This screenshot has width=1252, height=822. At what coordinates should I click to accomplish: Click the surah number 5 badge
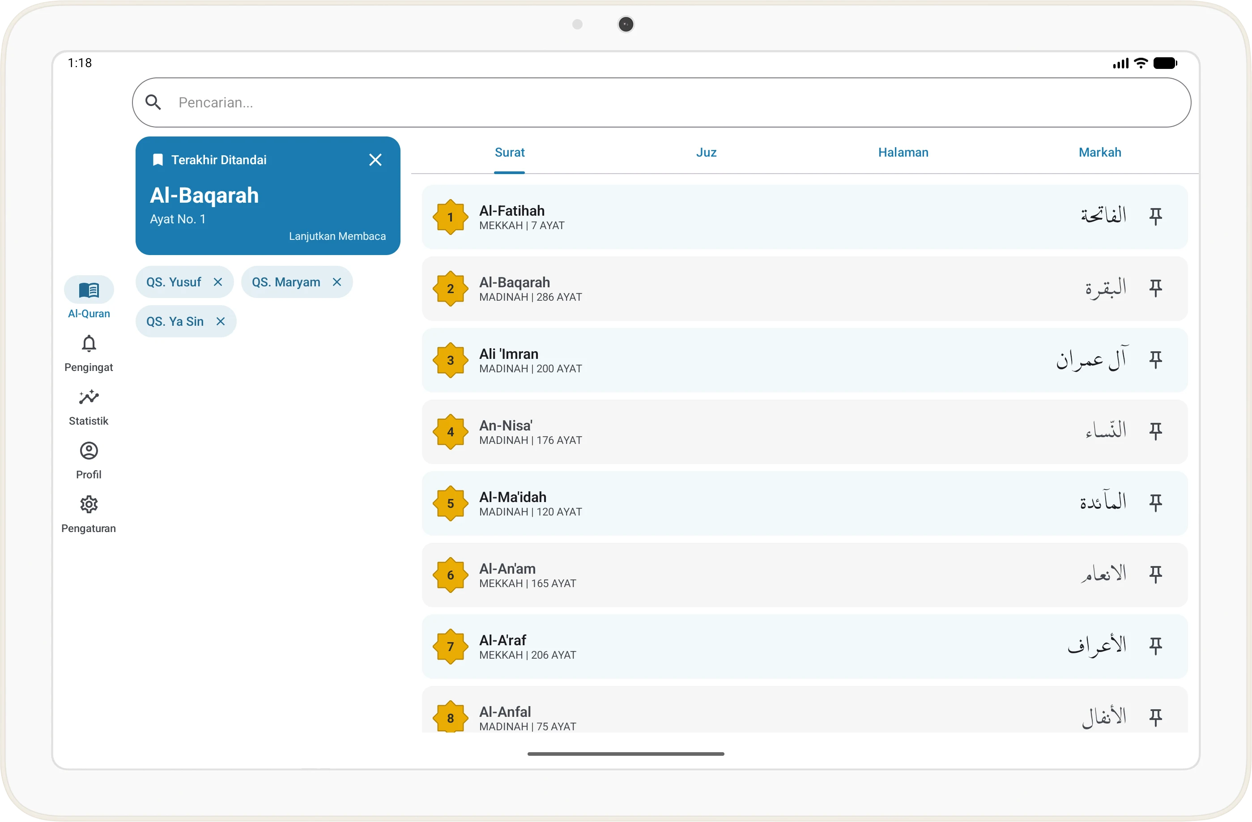pyautogui.click(x=450, y=503)
